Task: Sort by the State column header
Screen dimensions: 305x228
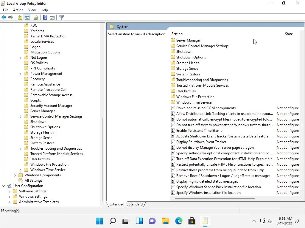Action: point(289,34)
